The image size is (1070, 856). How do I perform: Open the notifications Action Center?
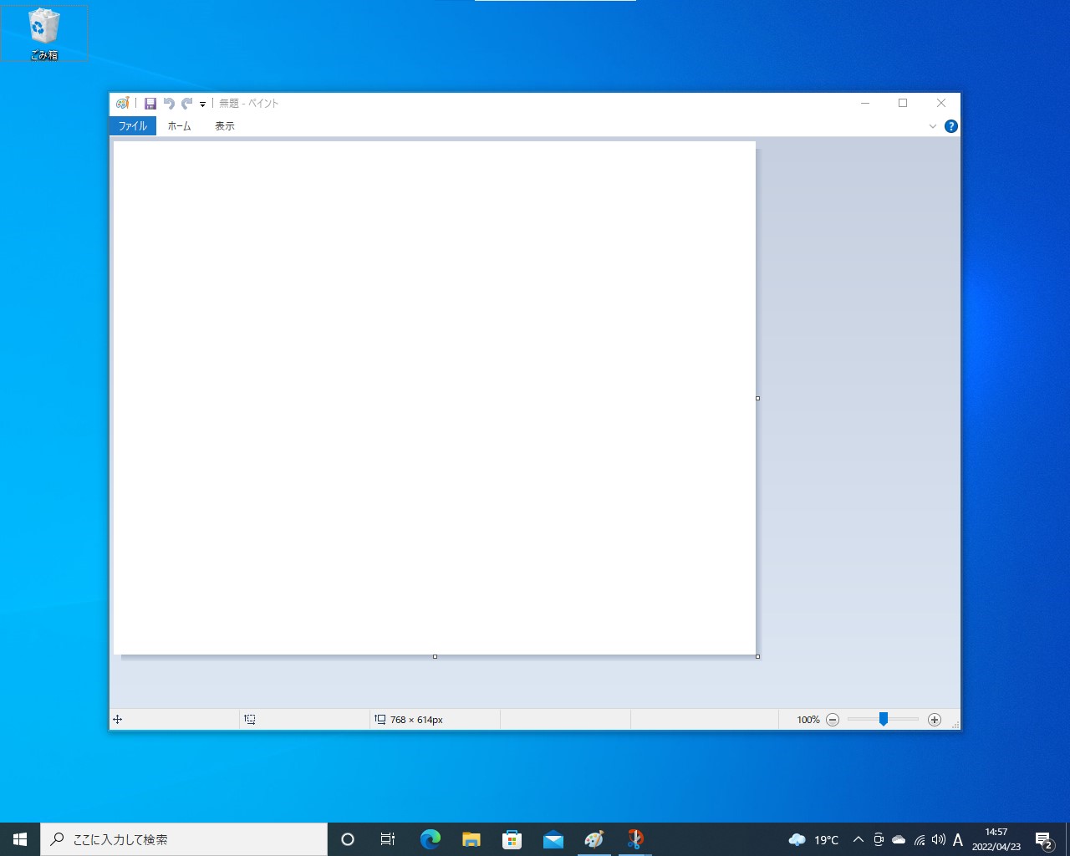pyautogui.click(x=1043, y=839)
